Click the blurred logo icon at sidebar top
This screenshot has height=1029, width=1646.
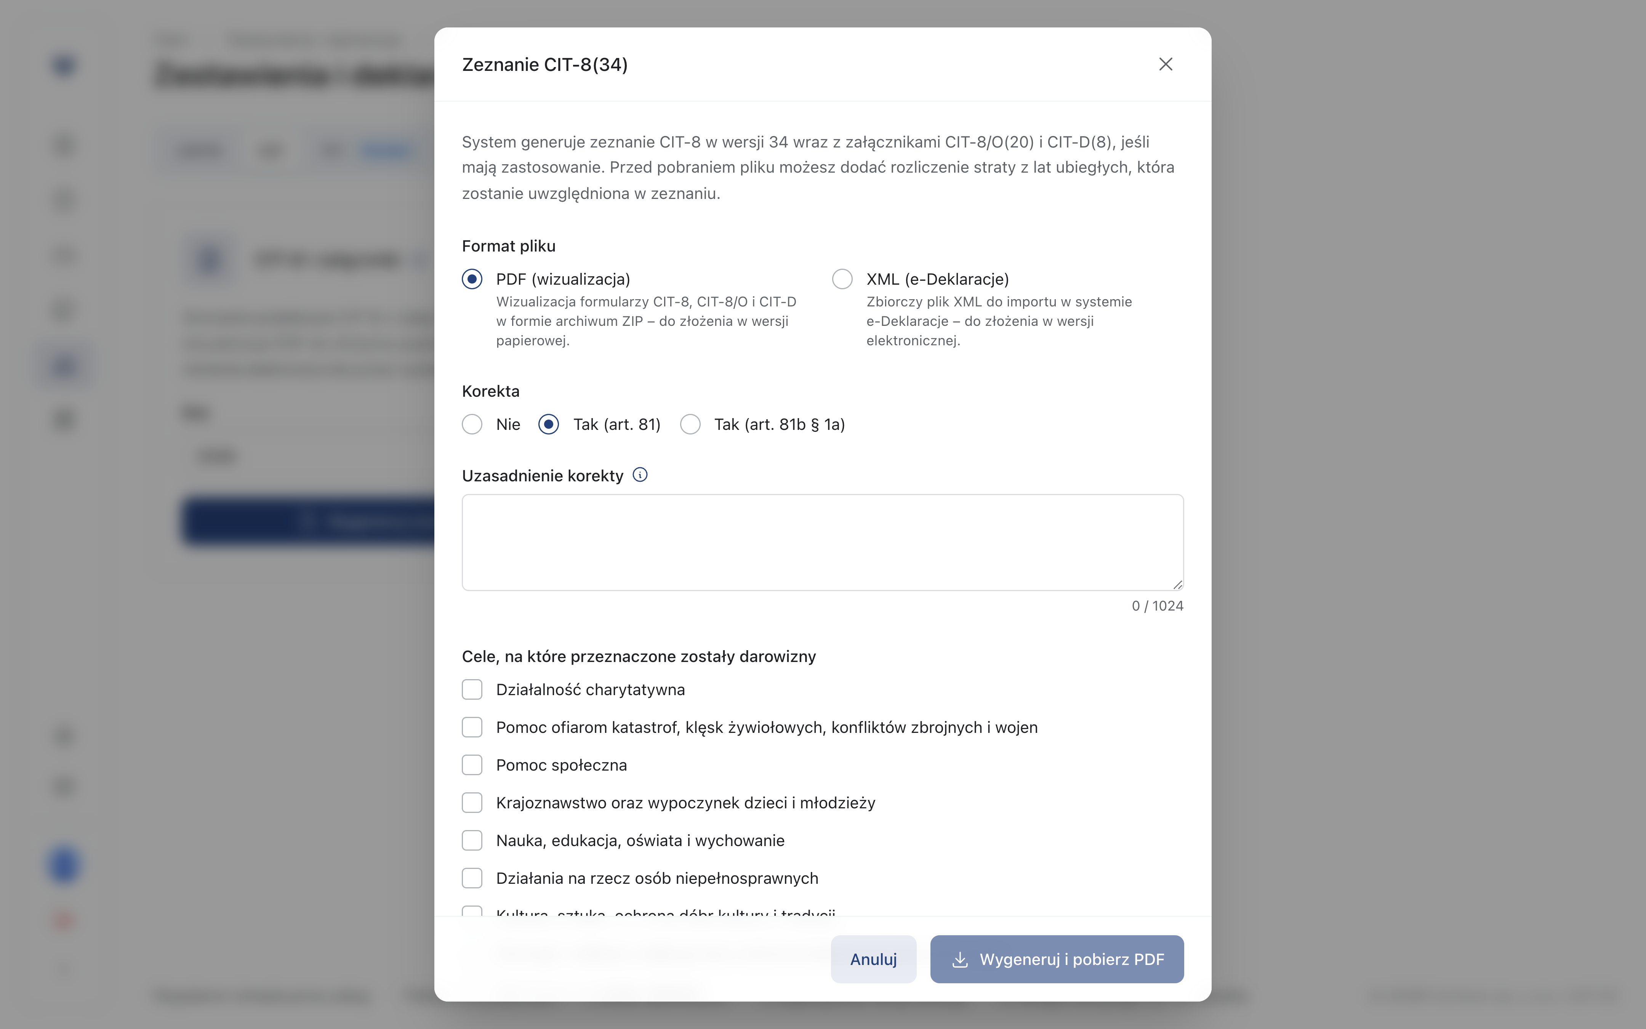pos(64,65)
